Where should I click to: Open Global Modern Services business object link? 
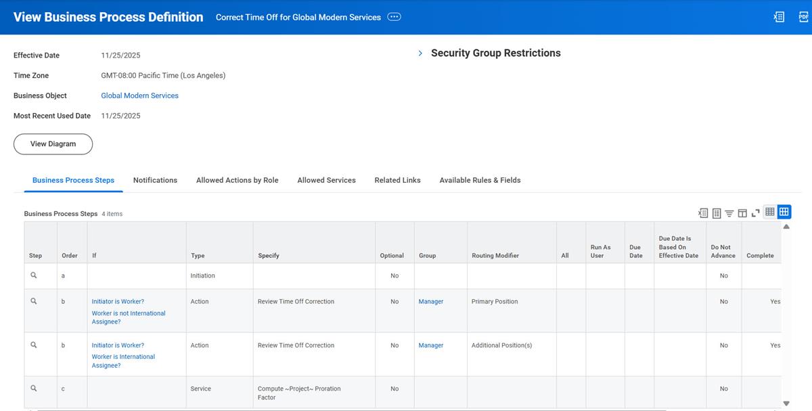(x=139, y=95)
